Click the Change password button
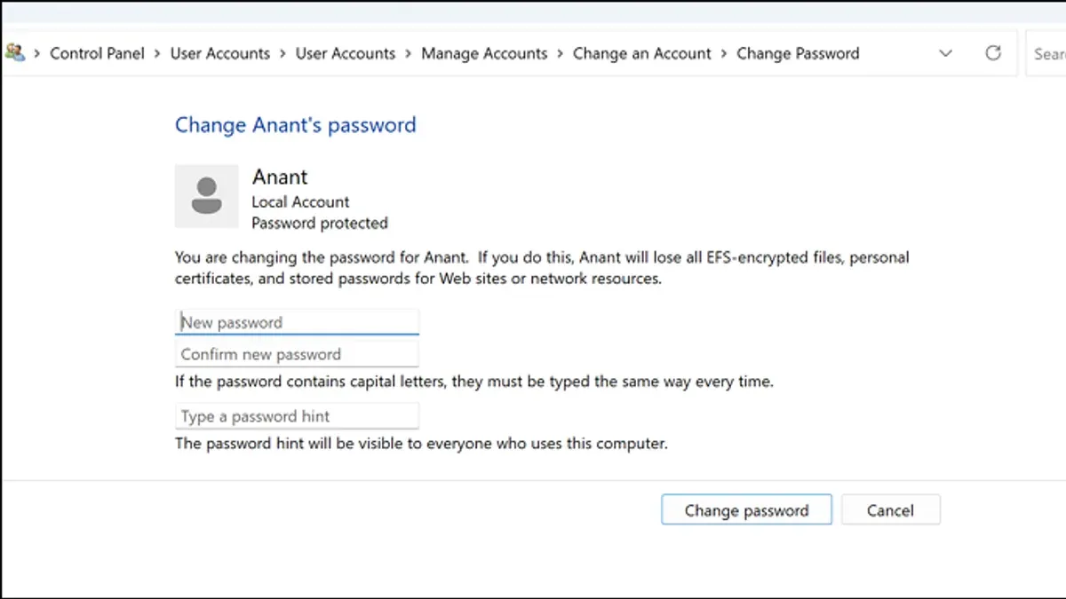This screenshot has width=1066, height=599. click(746, 510)
